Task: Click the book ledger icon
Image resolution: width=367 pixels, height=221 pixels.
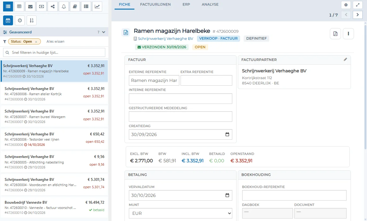Action: coord(75,6)
